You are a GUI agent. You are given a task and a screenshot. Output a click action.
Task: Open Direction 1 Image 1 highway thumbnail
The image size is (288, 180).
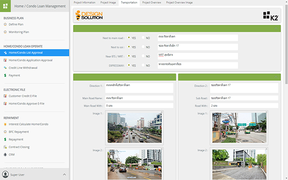(x=134, y=128)
